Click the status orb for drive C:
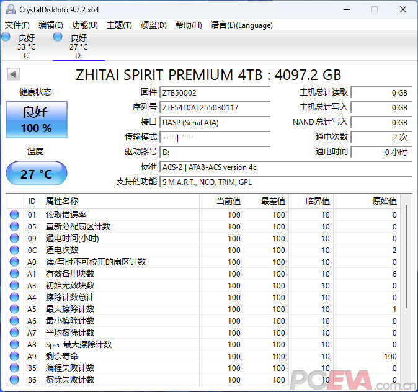 [6, 37]
